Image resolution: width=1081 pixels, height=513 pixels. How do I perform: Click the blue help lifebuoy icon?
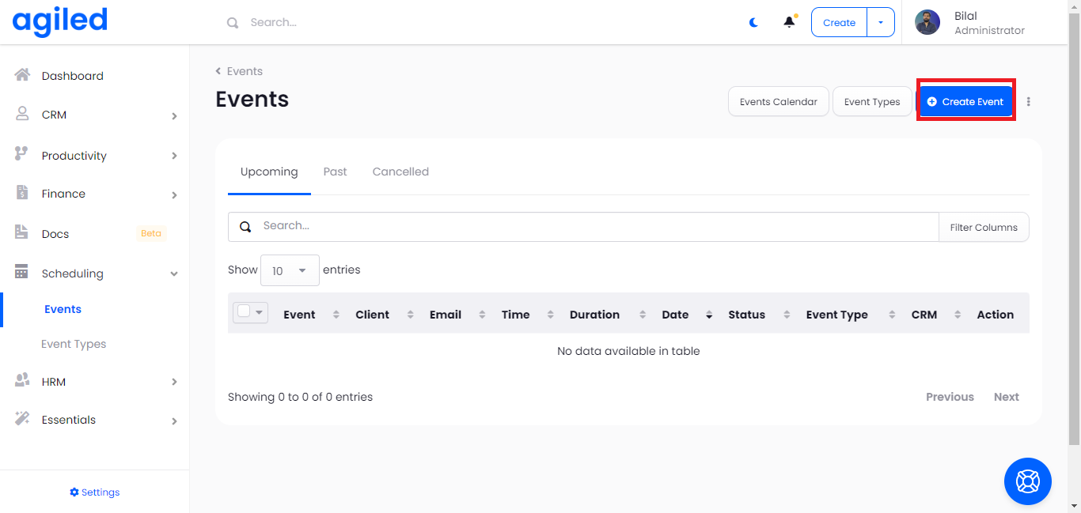(x=1027, y=481)
